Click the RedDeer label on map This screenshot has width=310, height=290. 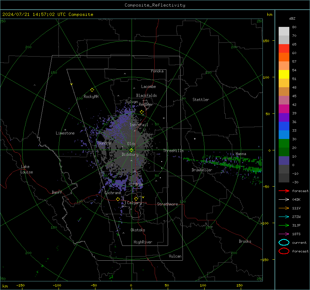point(146,104)
